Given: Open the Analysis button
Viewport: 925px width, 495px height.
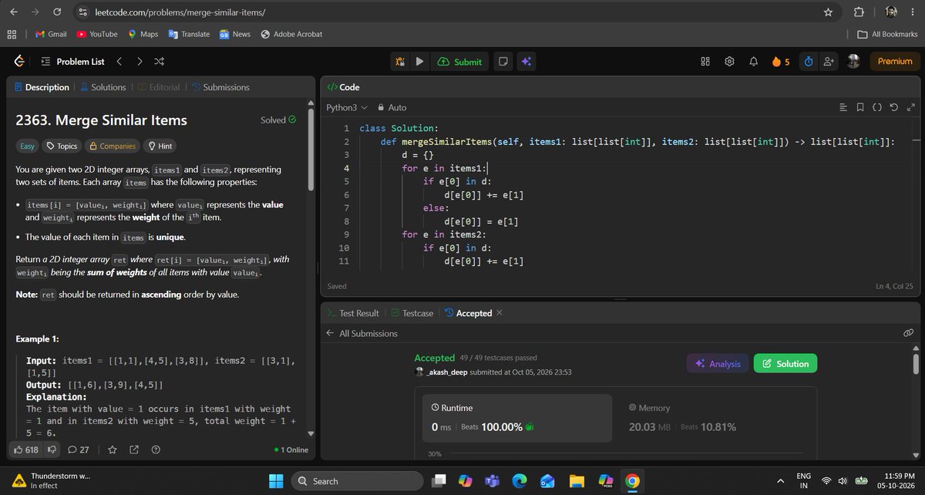Looking at the screenshot, I should click(718, 363).
